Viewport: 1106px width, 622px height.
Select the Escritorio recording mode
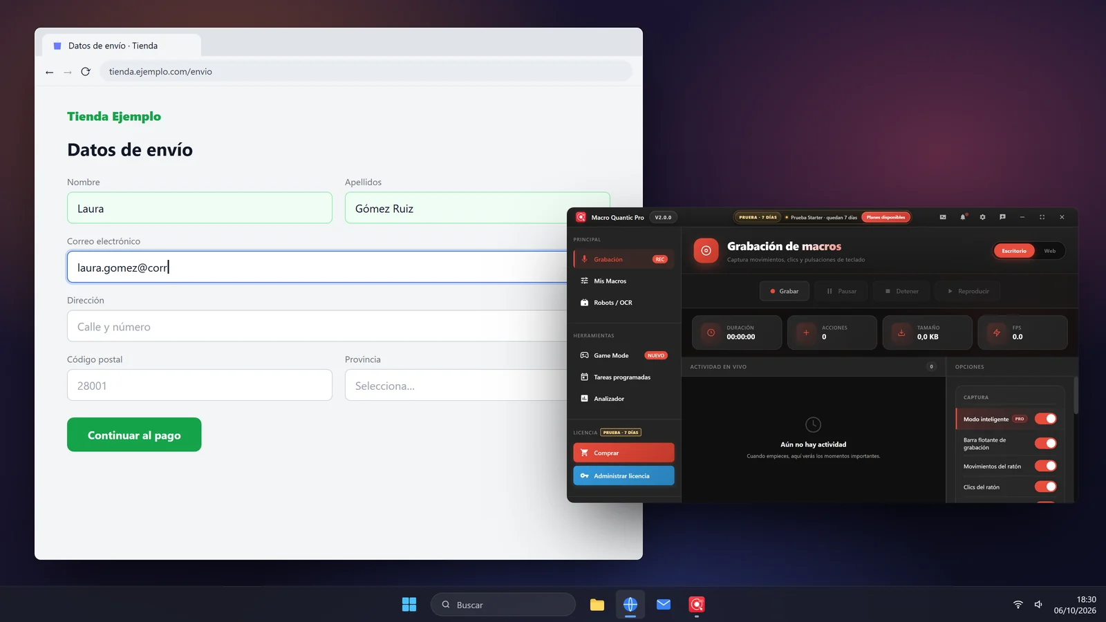coord(1014,251)
